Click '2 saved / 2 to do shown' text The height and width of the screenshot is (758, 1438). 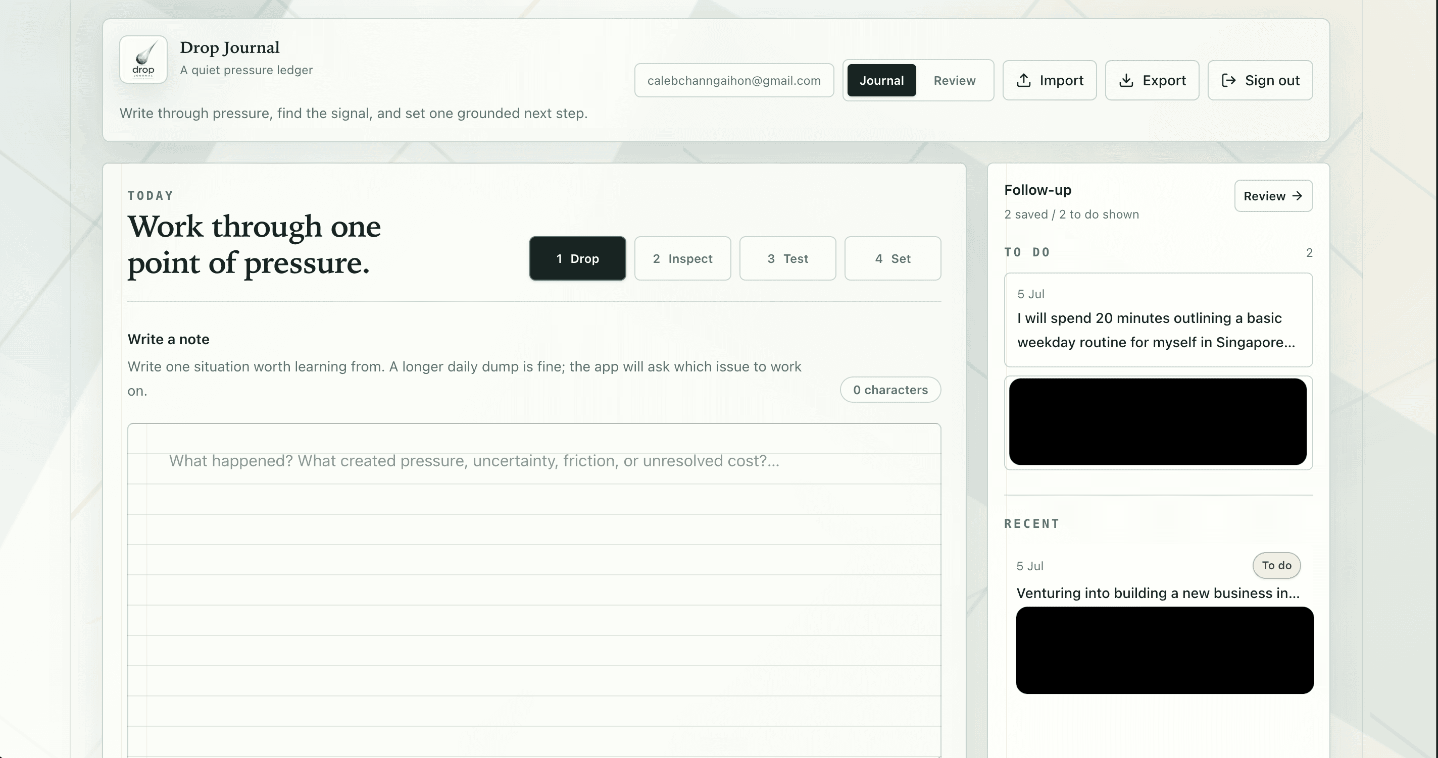(1071, 214)
